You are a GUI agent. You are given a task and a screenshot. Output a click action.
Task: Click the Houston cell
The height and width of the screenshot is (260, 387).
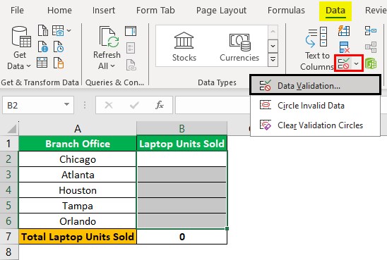point(78,190)
